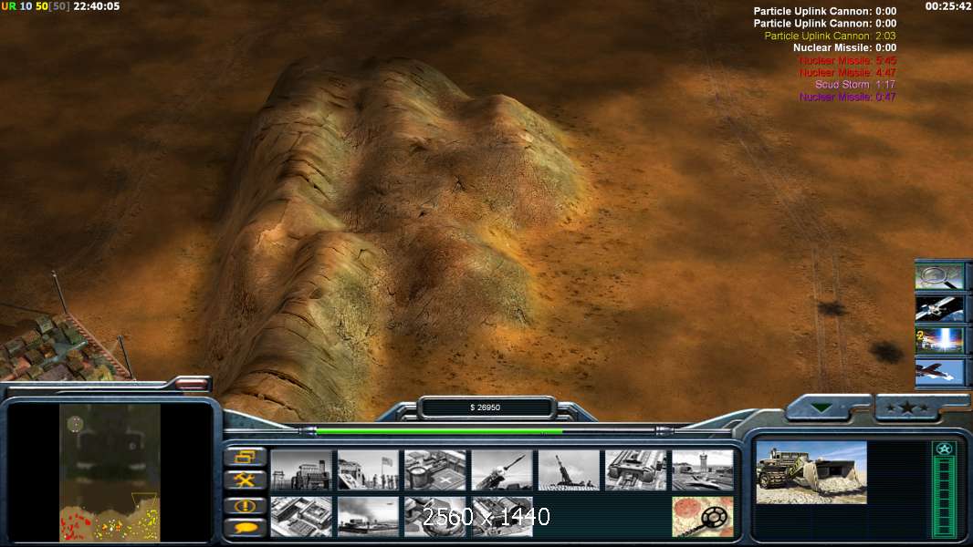Image resolution: width=973 pixels, height=547 pixels.
Task: Activate the Clear Mines detector command
Action: 703,517
